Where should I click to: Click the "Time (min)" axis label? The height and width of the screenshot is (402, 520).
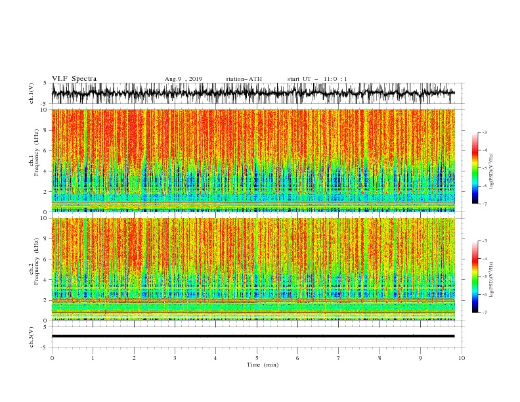(263, 365)
